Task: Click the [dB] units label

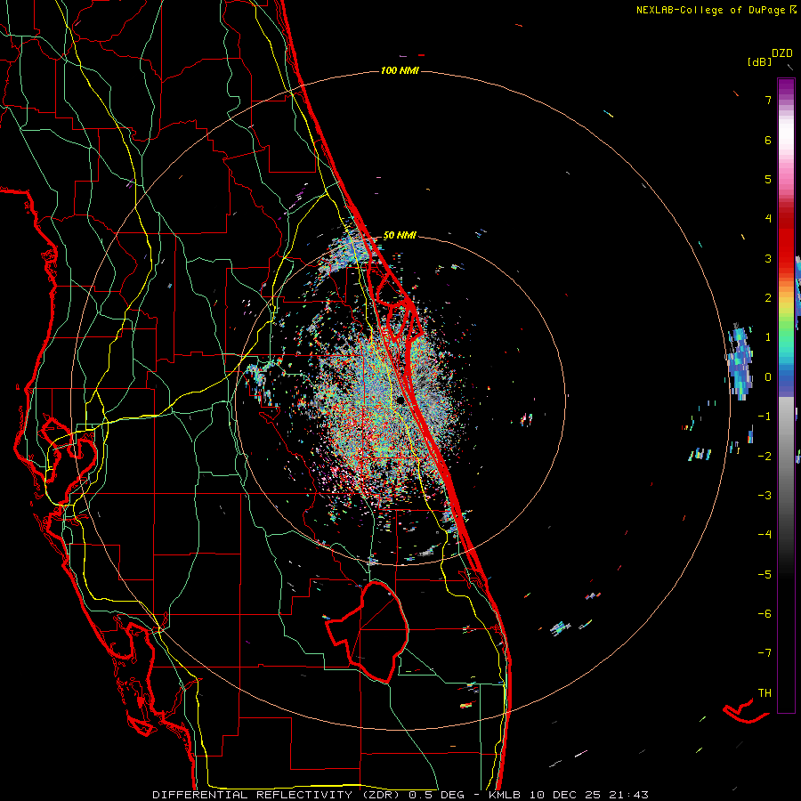Action: coord(760,61)
